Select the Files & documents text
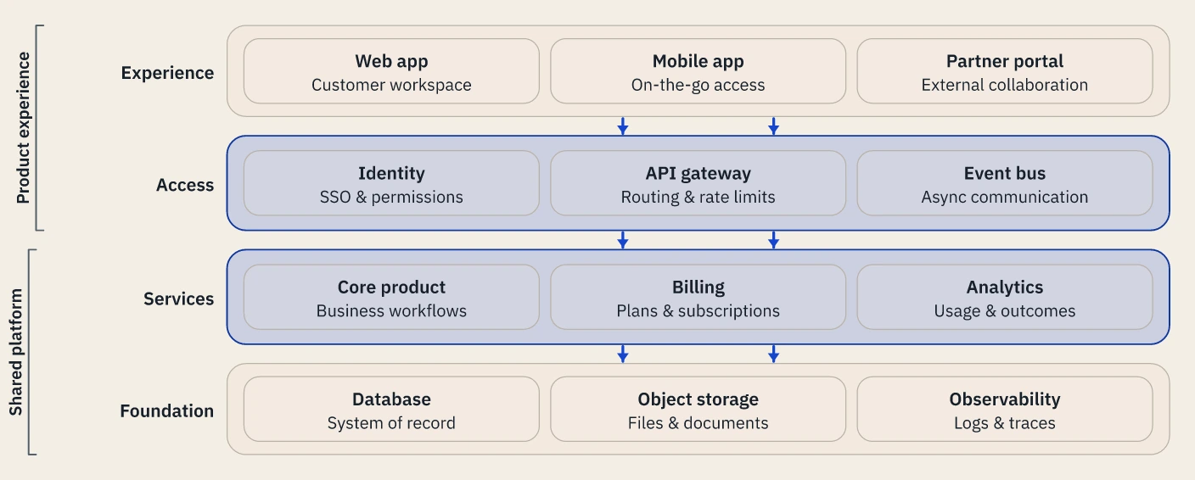 click(698, 423)
